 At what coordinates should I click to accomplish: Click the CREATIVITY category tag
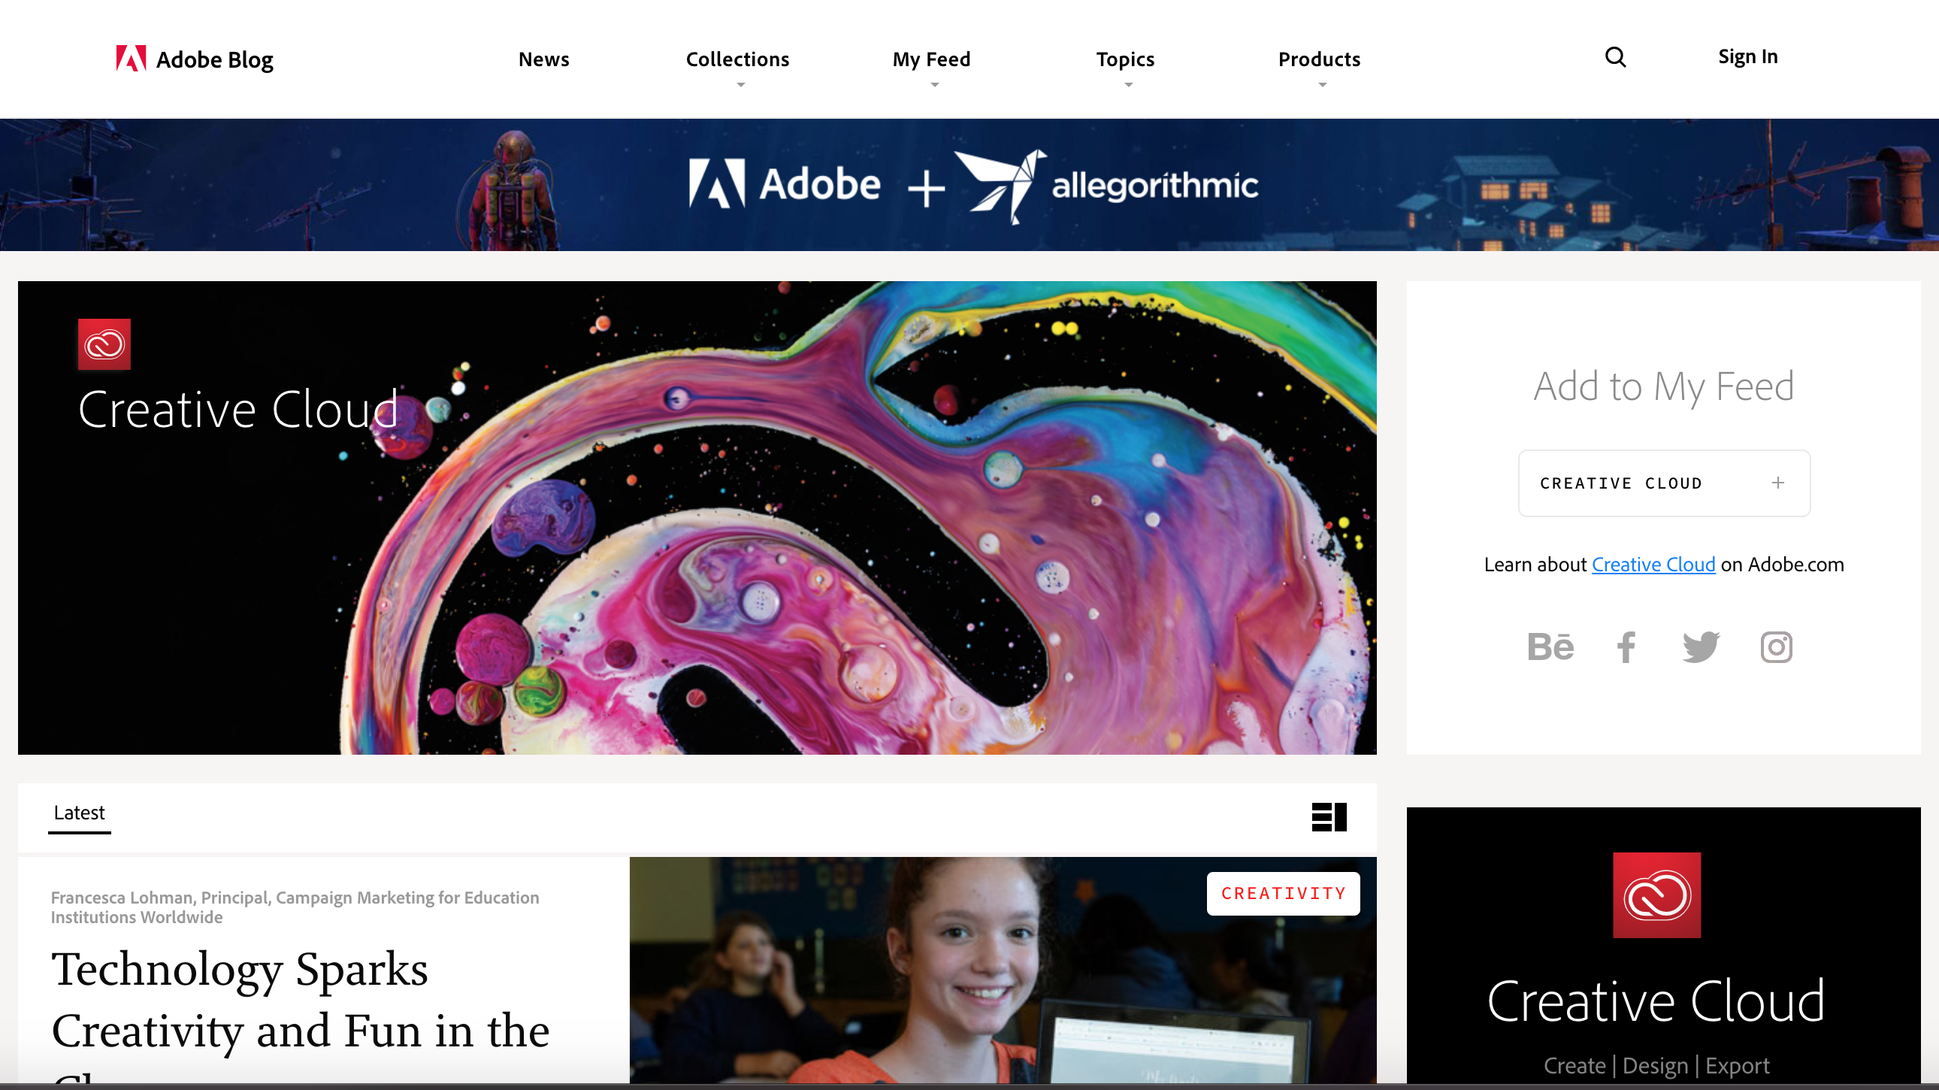pyautogui.click(x=1284, y=894)
